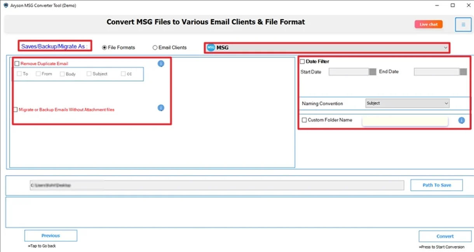Tick the Body duplicate criterion checkbox
This screenshot has width=474, height=252.
(x=62, y=74)
